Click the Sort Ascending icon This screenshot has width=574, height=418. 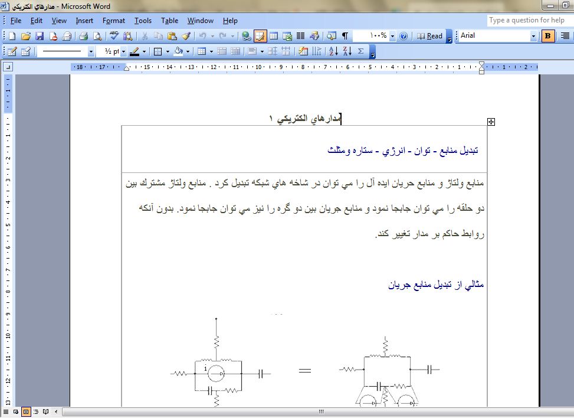[x=333, y=51]
